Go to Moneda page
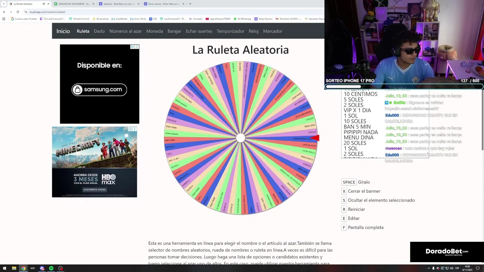 pos(155,31)
